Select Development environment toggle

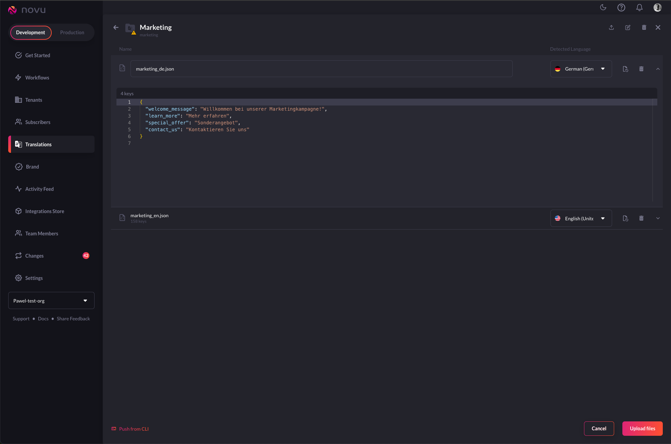(30, 33)
